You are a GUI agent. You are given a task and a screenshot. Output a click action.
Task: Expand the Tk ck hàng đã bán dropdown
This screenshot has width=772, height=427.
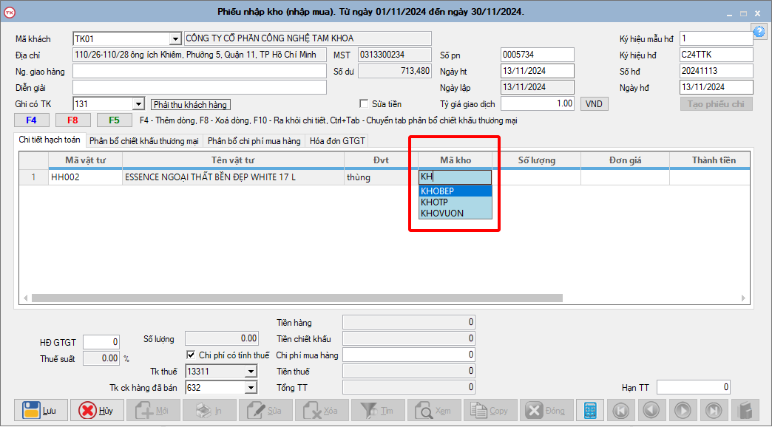(251, 388)
